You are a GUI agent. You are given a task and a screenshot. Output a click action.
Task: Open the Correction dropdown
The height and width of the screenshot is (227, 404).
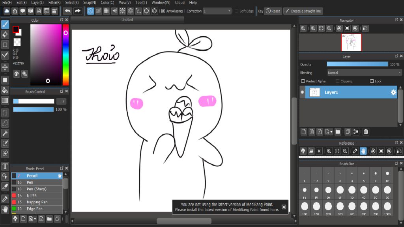(217, 11)
